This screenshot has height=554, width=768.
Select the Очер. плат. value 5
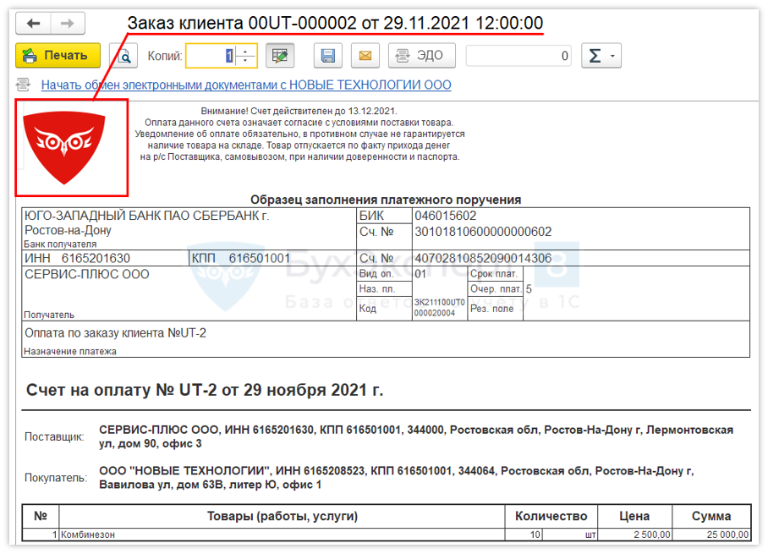[529, 289]
